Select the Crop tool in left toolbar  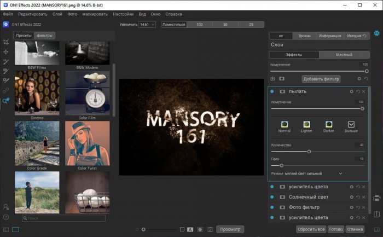point(6,42)
